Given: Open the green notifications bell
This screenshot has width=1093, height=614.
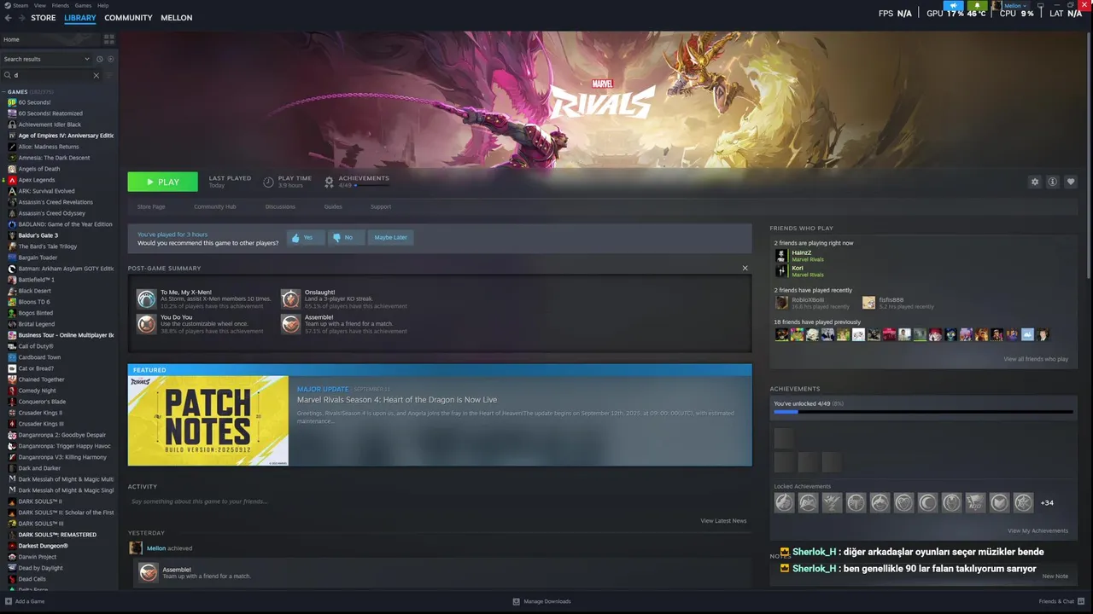Looking at the screenshot, I should [978, 6].
